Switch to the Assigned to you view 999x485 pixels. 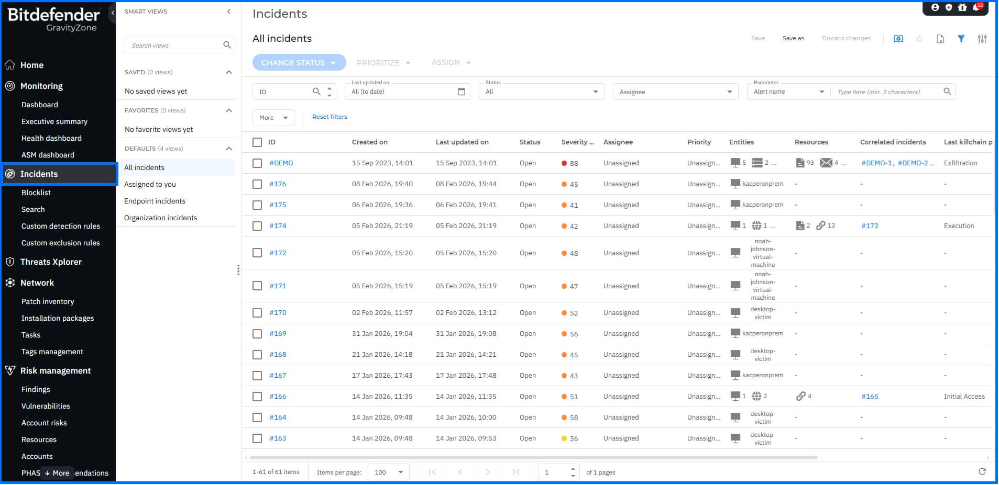(150, 184)
